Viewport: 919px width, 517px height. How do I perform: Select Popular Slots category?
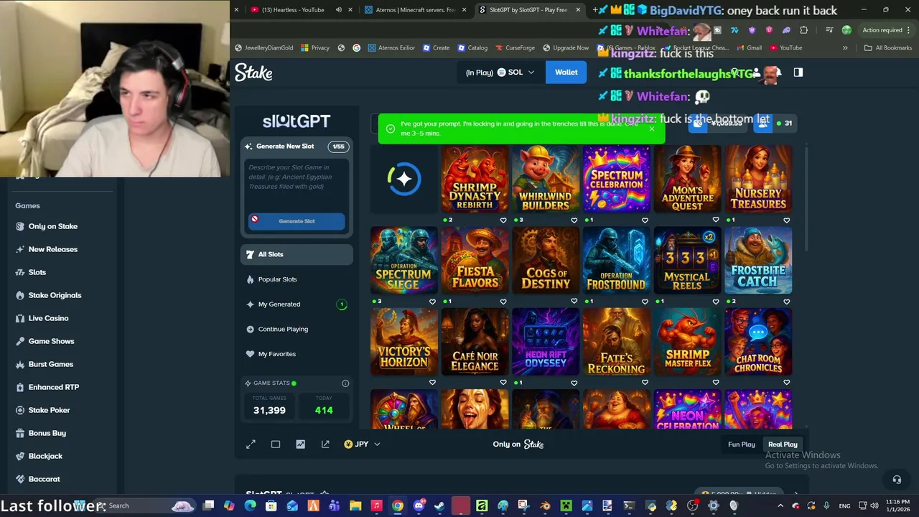[297, 279]
